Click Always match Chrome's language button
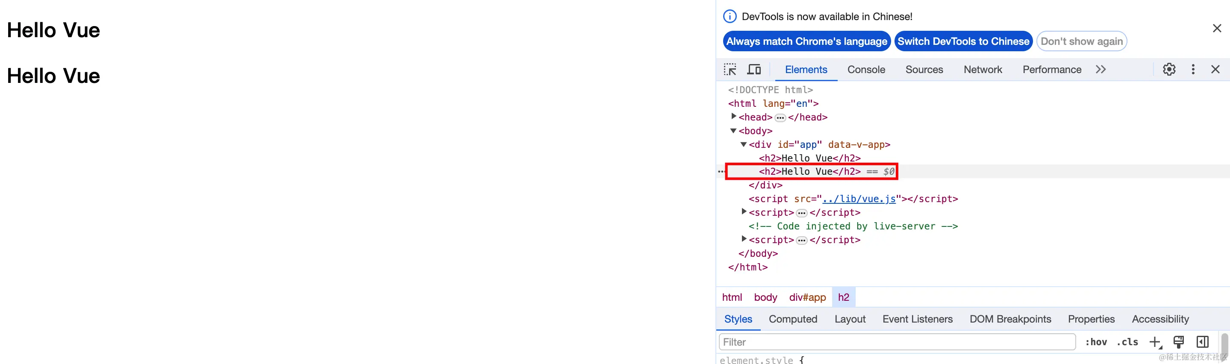 click(806, 41)
